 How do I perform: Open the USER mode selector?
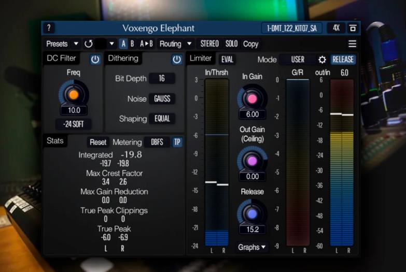298,60
